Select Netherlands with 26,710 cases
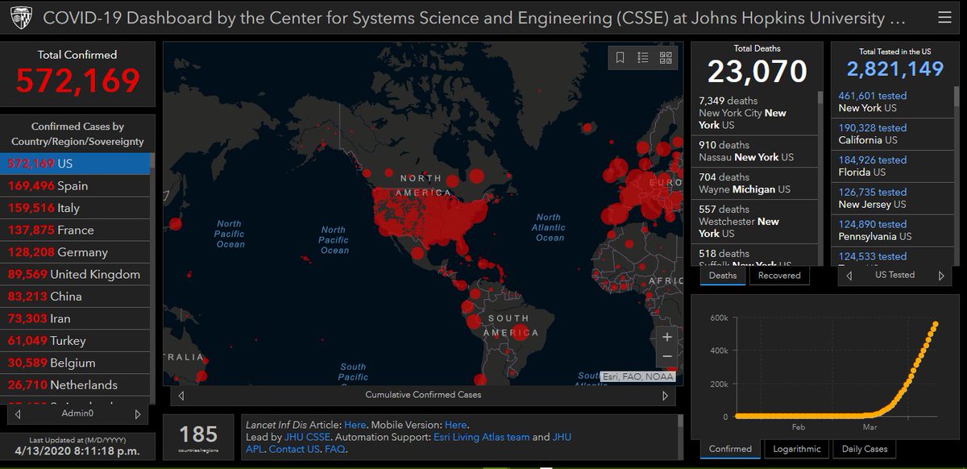 click(76, 385)
